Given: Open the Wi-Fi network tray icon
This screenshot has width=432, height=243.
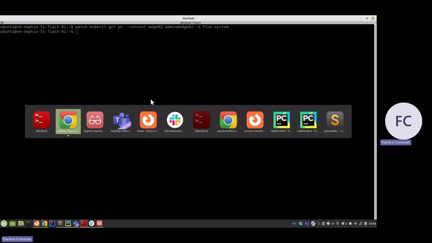Looking at the screenshot, I should [x=355, y=223].
